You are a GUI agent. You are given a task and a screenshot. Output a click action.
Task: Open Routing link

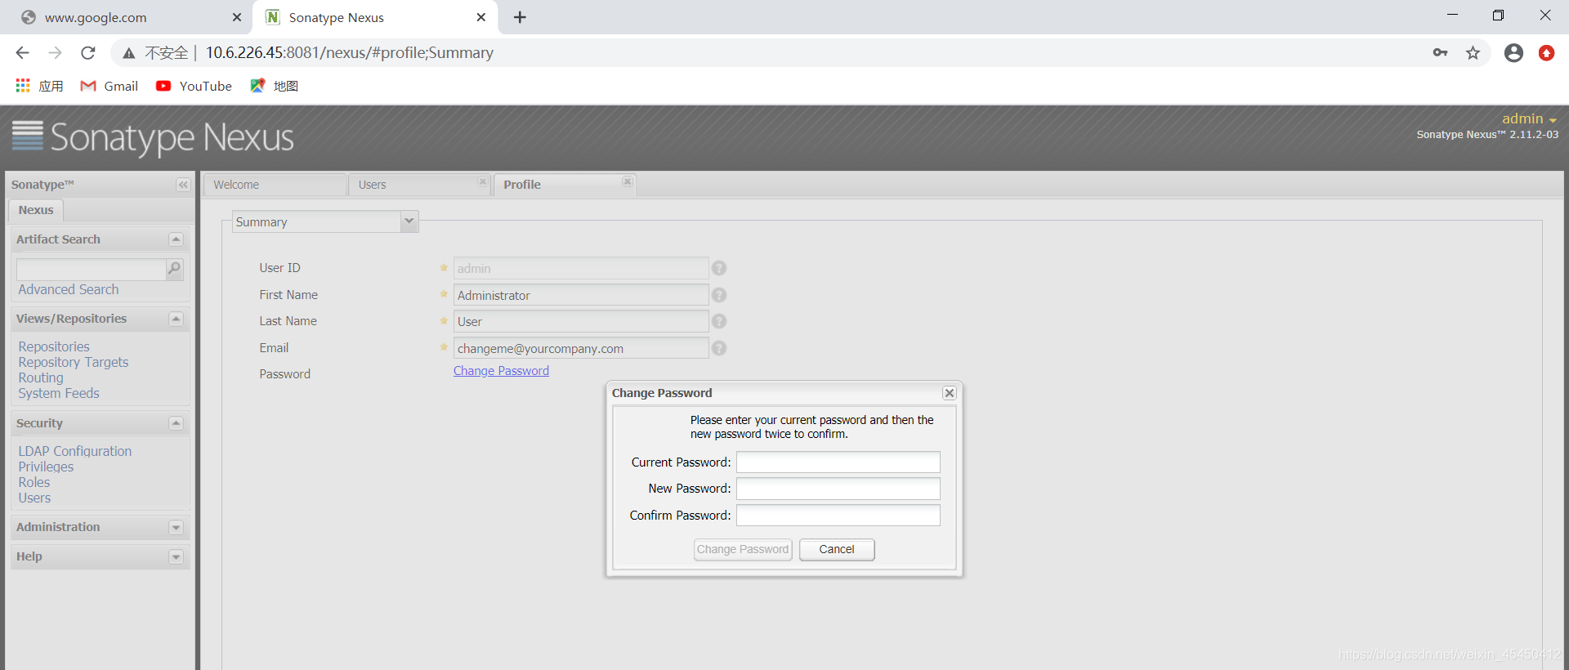click(41, 377)
